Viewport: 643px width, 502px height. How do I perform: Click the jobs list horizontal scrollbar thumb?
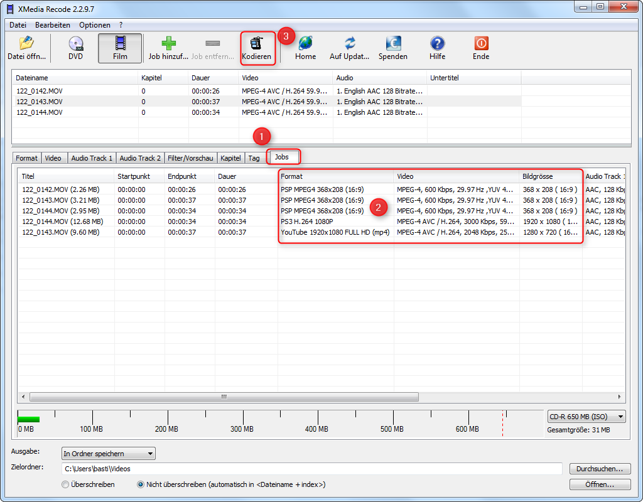[224, 397]
